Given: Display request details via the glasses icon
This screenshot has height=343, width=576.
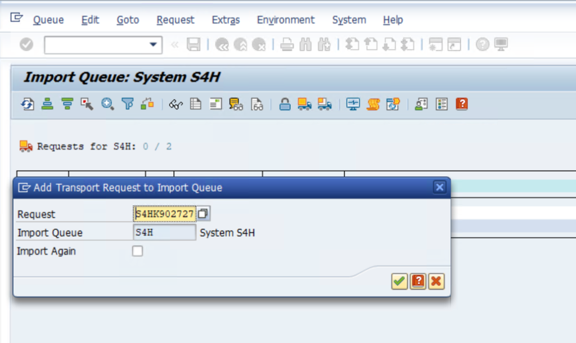Looking at the screenshot, I should click(175, 104).
